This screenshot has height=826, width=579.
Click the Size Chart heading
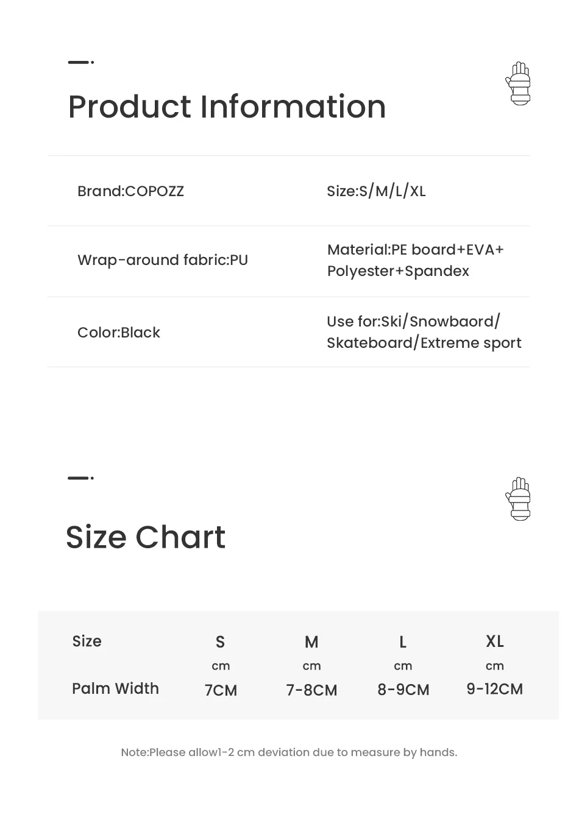pyautogui.click(x=146, y=537)
